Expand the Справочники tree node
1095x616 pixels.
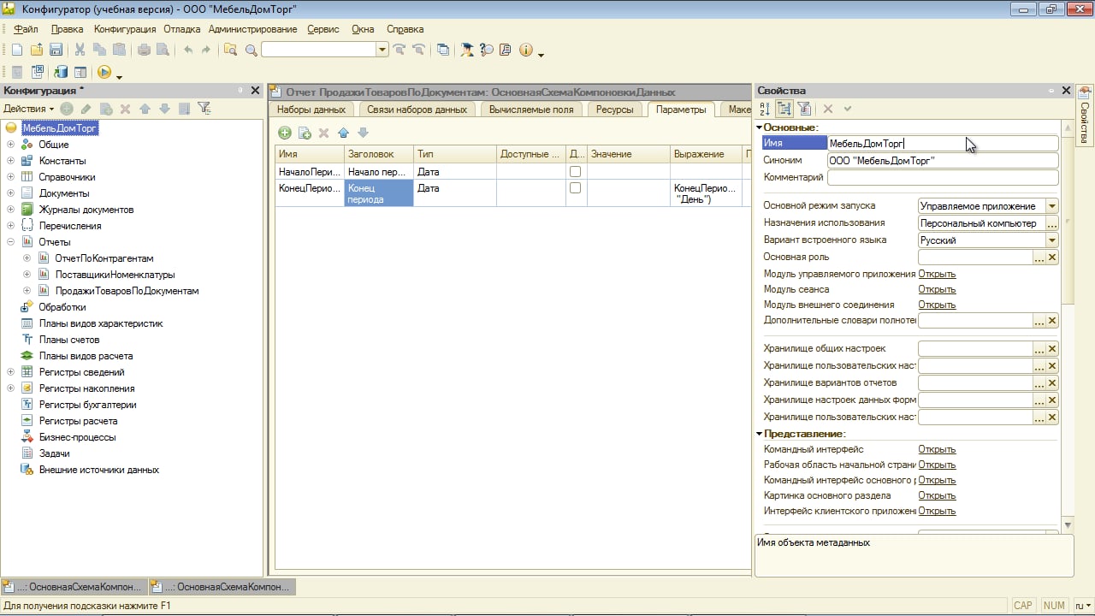tap(11, 177)
